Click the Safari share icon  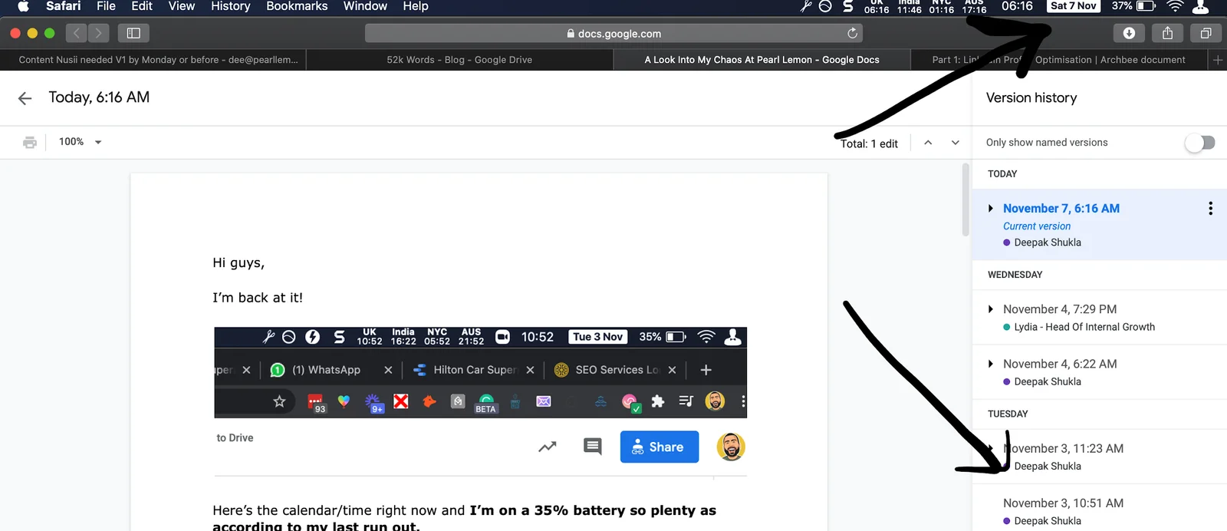click(x=1167, y=33)
